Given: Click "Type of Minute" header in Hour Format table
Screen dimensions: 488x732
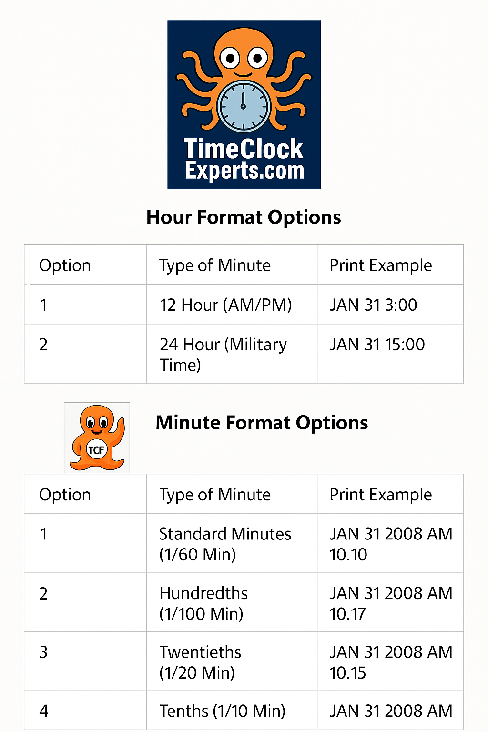Looking at the screenshot, I should (x=214, y=265).
